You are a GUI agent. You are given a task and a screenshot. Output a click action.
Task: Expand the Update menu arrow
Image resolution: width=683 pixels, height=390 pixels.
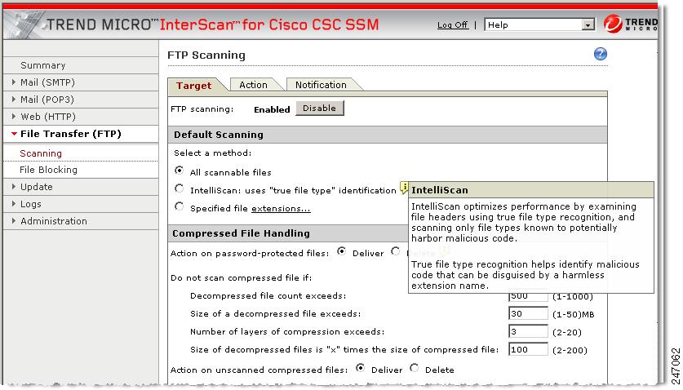[x=14, y=187]
